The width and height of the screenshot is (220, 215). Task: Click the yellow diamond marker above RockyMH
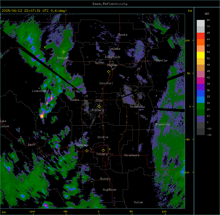(64, 52)
